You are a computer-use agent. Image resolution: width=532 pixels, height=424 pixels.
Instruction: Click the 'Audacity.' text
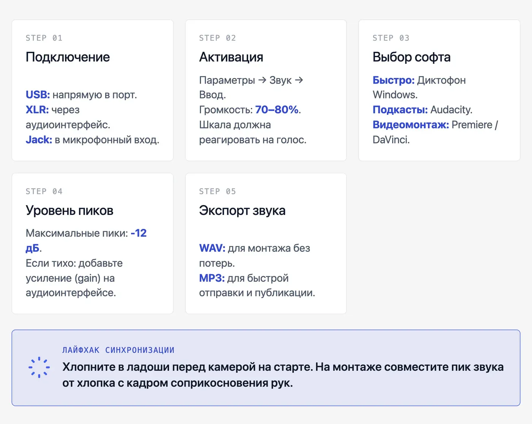coord(451,110)
